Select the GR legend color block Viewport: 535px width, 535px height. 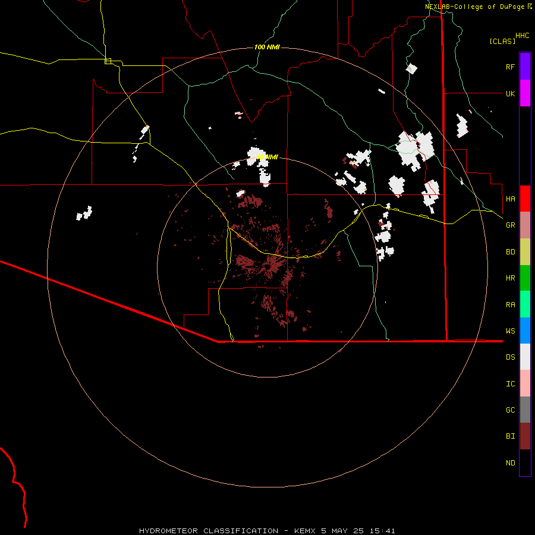coord(525,225)
